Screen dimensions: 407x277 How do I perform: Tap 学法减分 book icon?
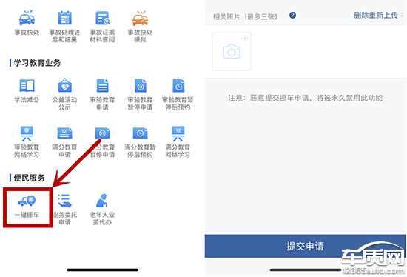(x=27, y=85)
